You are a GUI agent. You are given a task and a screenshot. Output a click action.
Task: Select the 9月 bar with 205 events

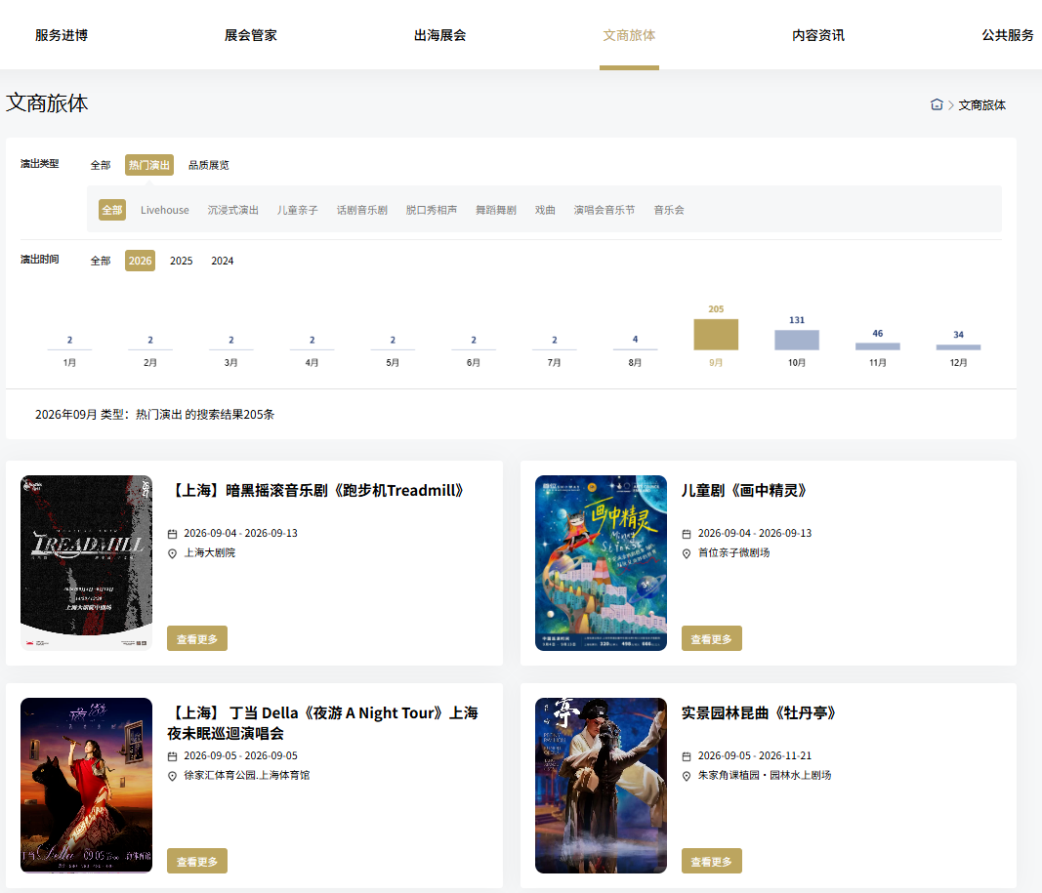click(716, 335)
